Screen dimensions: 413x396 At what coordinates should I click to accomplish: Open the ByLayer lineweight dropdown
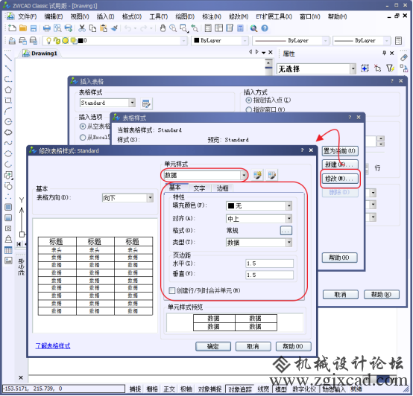tap(386, 41)
